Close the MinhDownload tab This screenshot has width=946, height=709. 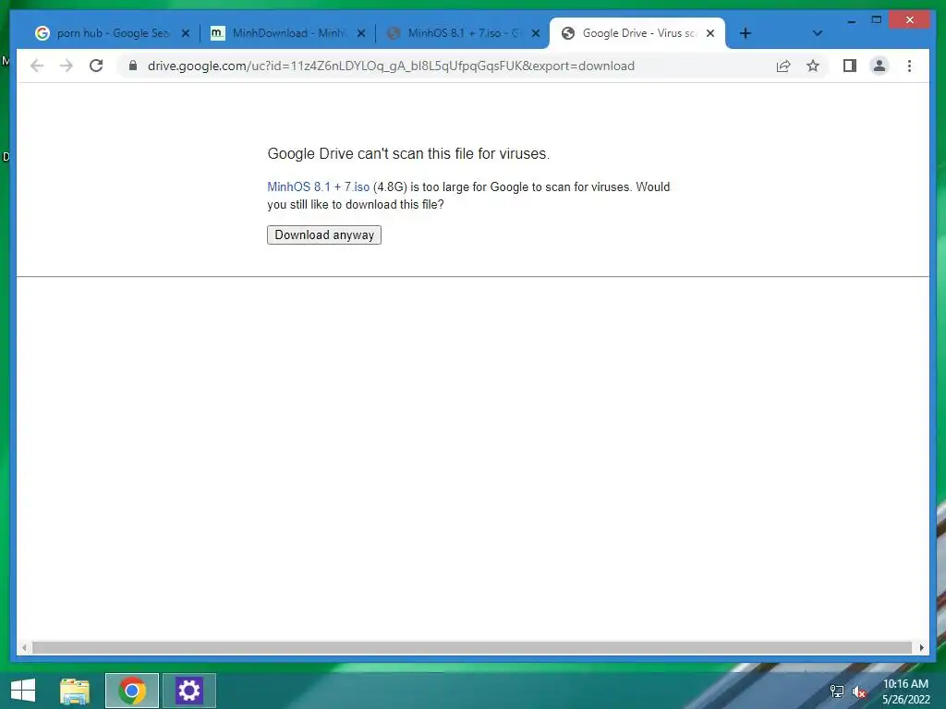[361, 33]
